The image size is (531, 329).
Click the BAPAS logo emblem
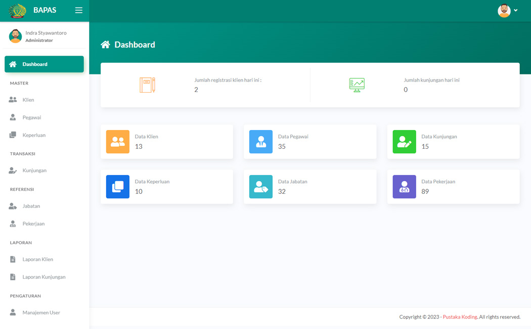tap(18, 11)
